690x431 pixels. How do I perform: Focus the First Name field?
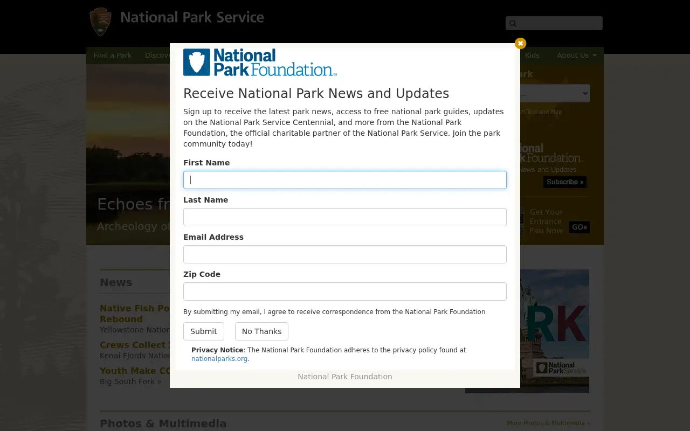click(x=345, y=180)
